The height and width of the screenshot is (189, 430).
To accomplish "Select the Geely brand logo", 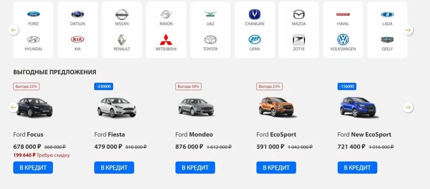I will [387, 40].
